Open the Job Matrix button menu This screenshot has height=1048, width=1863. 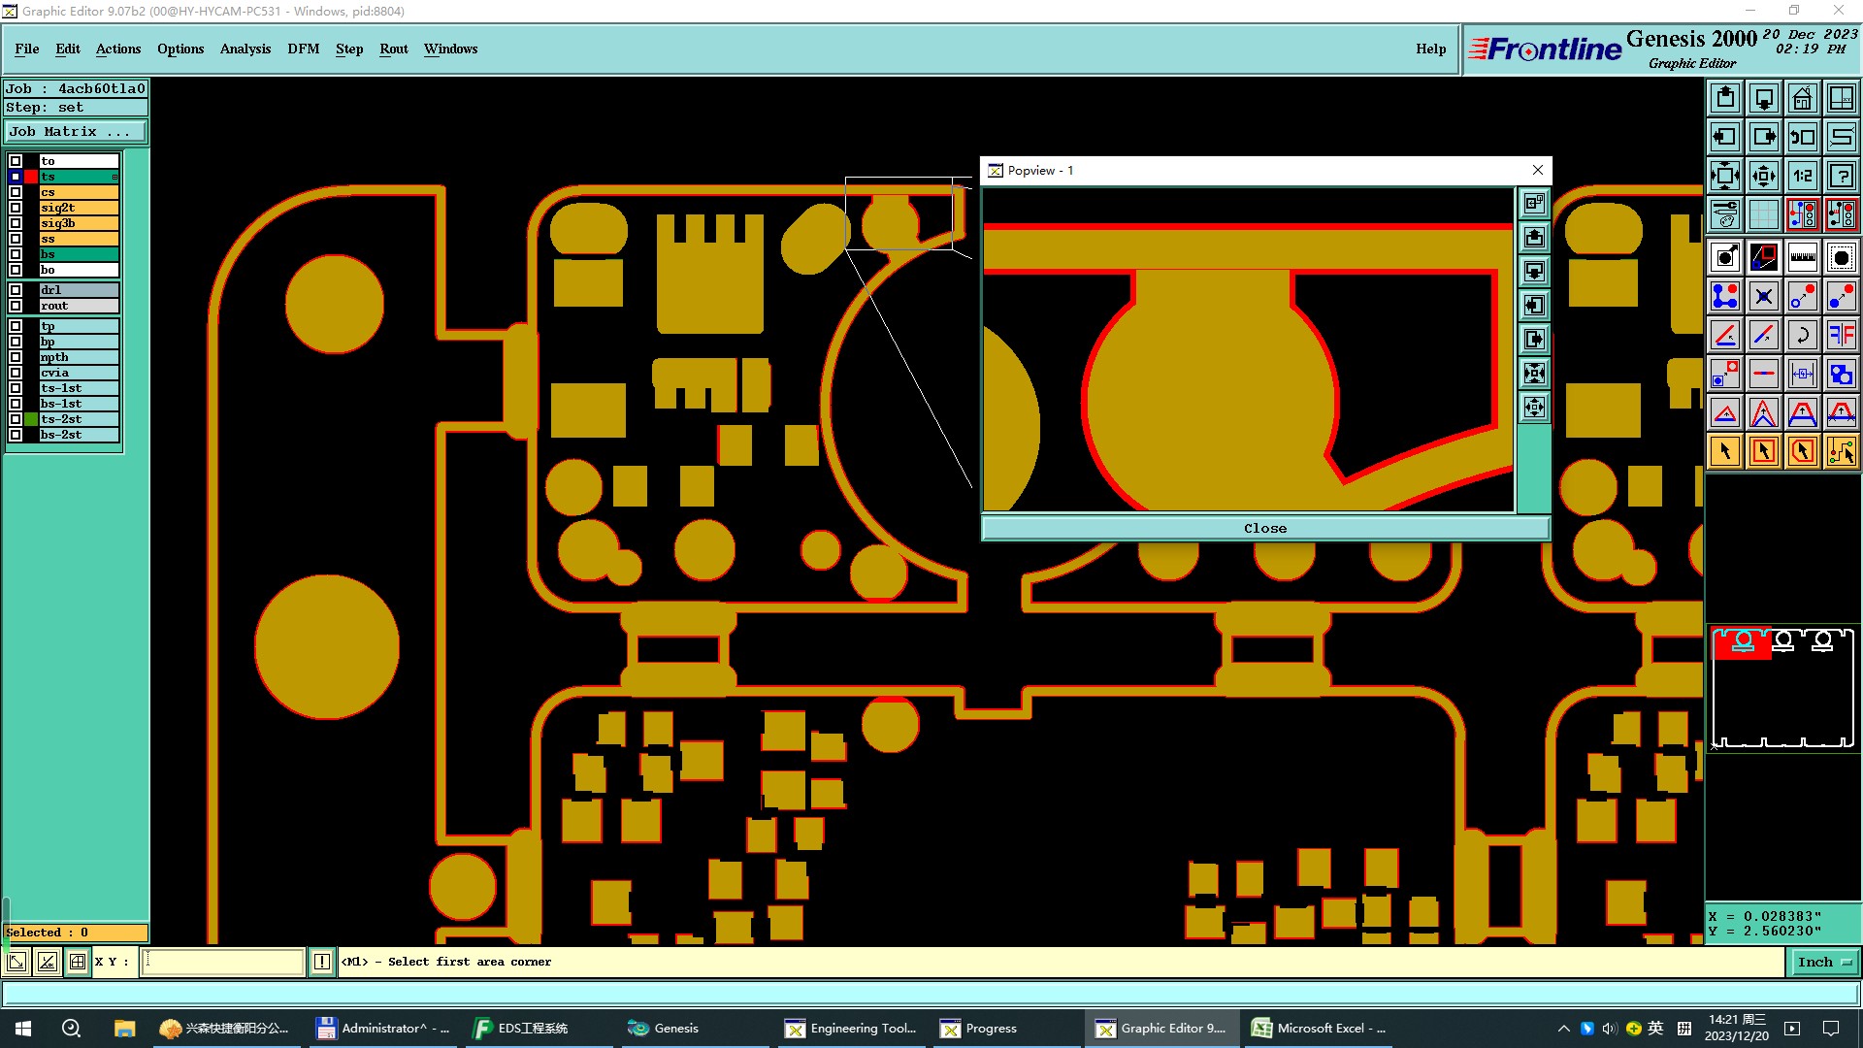coord(76,132)
